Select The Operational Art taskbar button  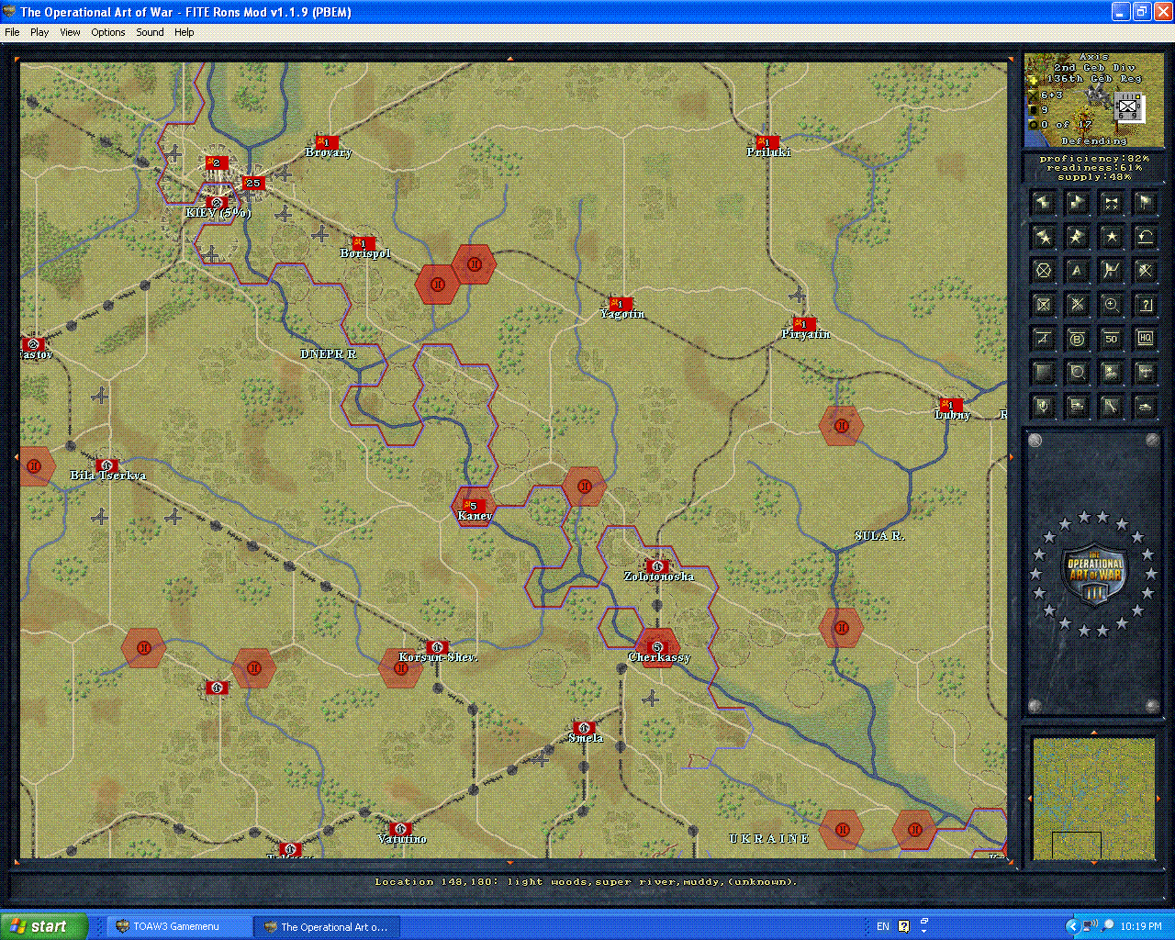pos(329,927)
